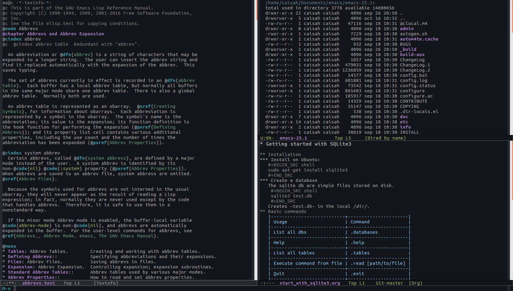Click the (Texinfo) major mode indicator

(106, 283)
